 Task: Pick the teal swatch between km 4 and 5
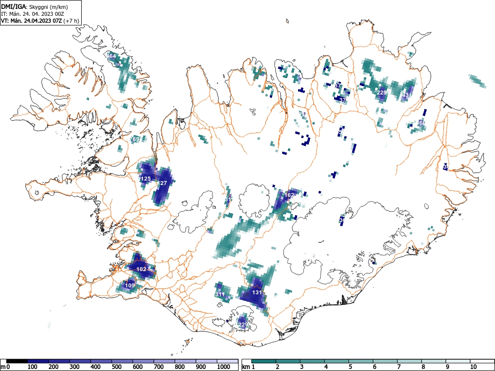337,361
